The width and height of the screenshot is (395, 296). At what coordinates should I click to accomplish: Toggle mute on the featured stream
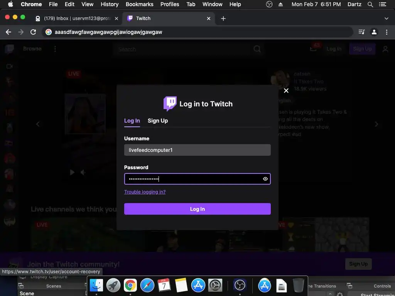click(83, 172)
